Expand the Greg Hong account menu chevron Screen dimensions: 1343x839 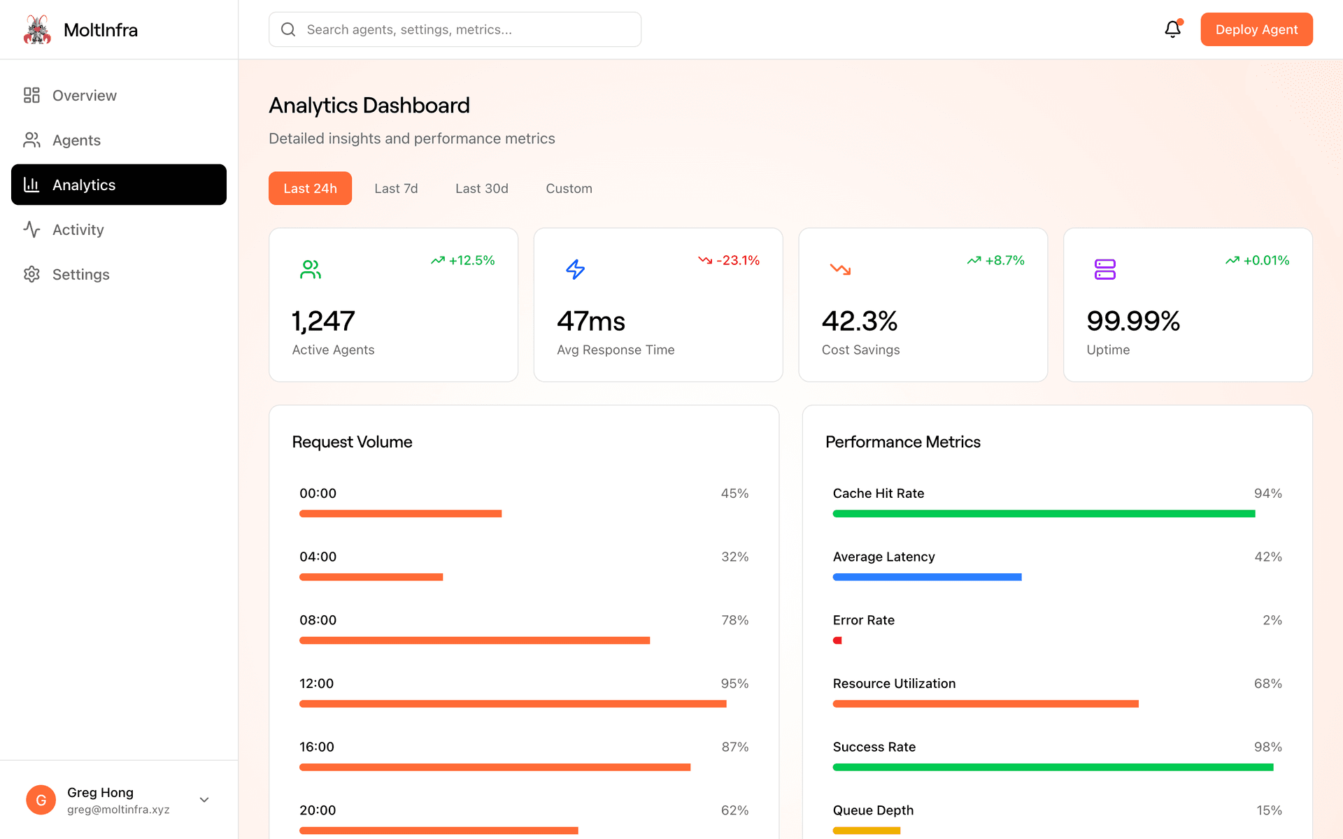pyautogui.click(x=204, y=800)
